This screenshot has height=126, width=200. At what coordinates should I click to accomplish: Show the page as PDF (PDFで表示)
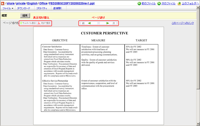point(44,23)
